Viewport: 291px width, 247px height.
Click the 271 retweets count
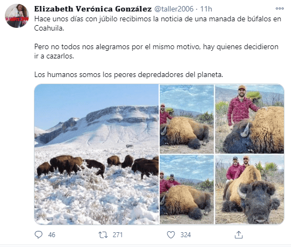tap(118, 235)
